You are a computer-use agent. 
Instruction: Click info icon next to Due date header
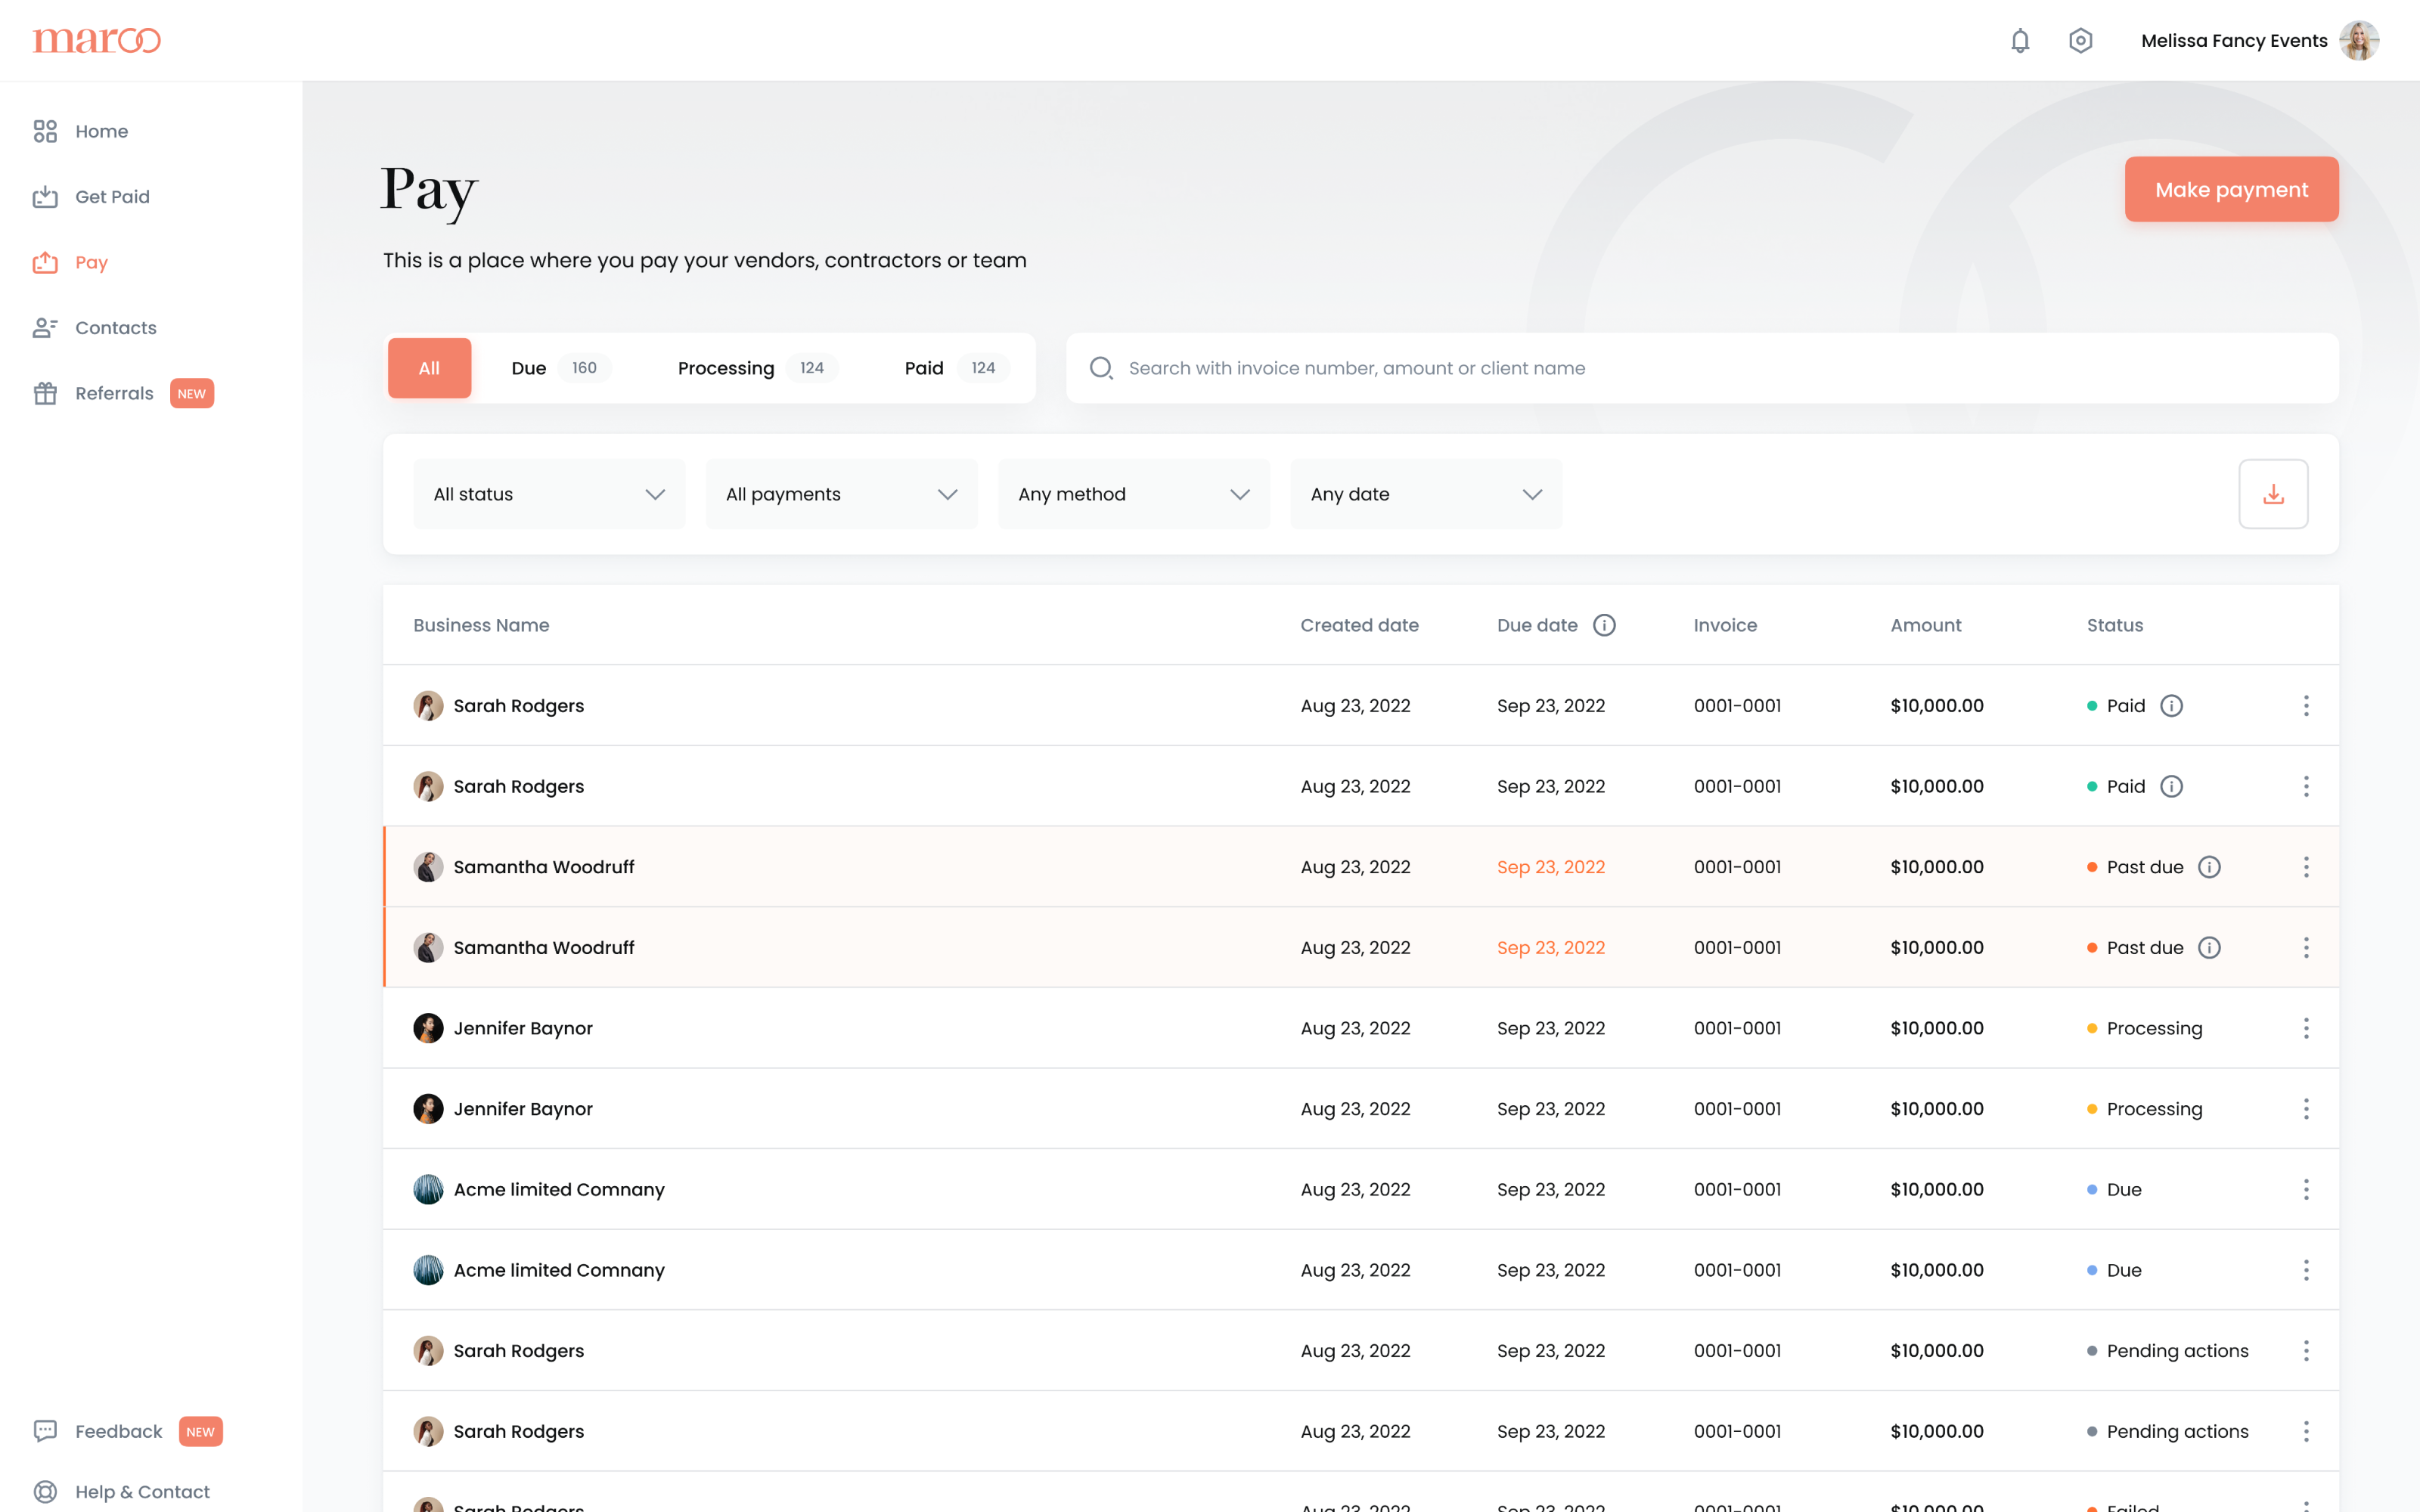tap(1604, 625)
